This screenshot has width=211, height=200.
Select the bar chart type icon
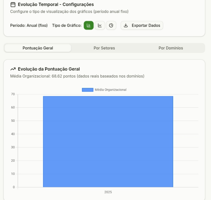point(89,25)
